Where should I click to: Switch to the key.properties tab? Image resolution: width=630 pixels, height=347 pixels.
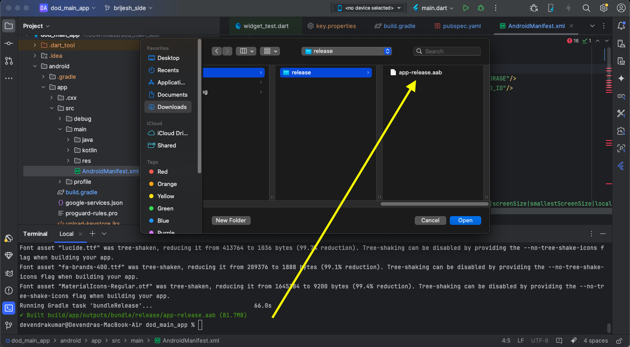[x=332, y=26]
